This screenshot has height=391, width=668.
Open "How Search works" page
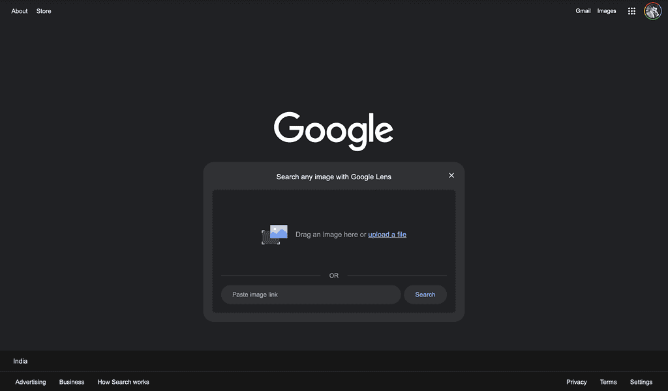[123, 382]
